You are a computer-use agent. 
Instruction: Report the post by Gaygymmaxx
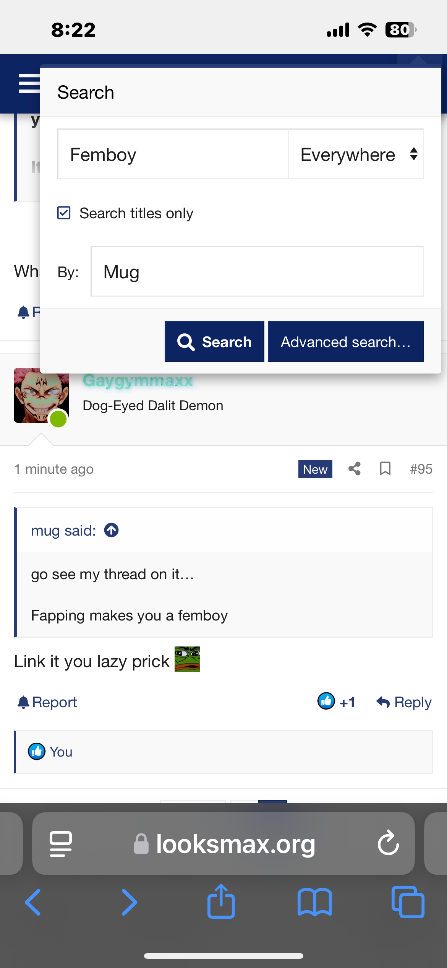click(47, 702)
